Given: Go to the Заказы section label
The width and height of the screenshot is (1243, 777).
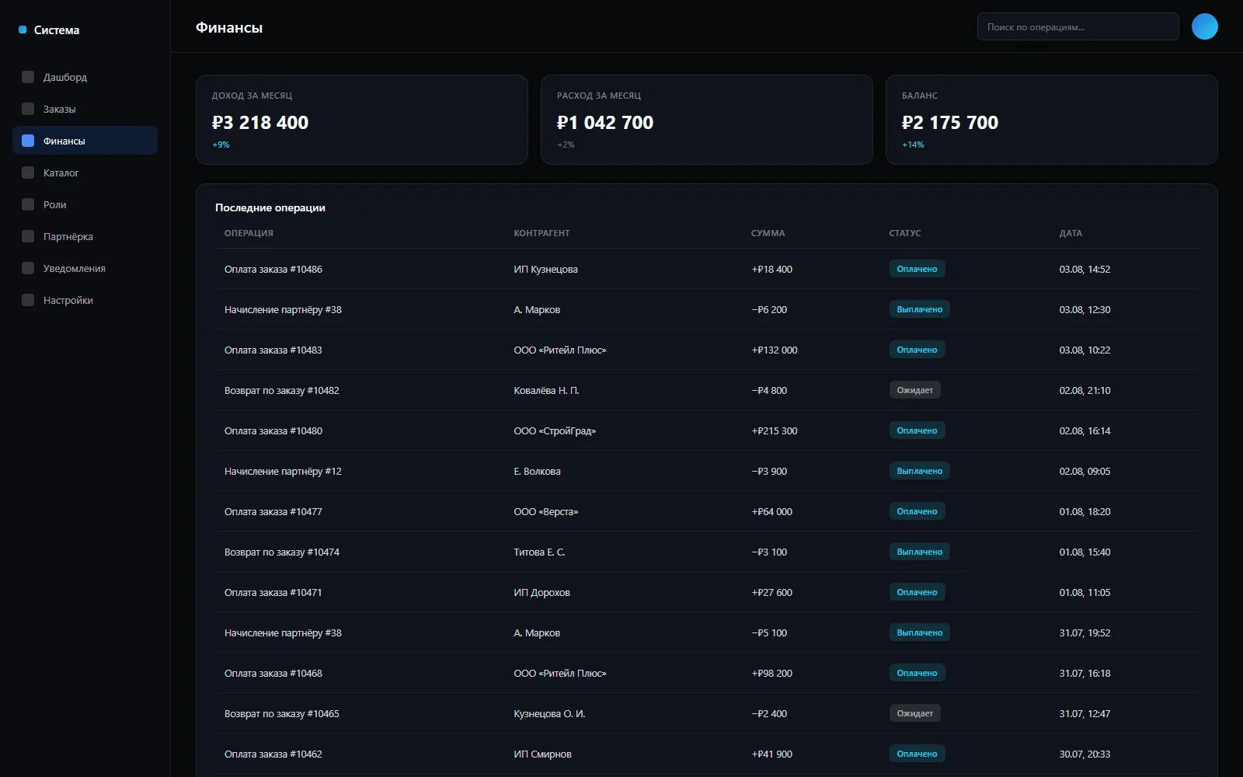Looking at the screenshot, I should 60,109.
